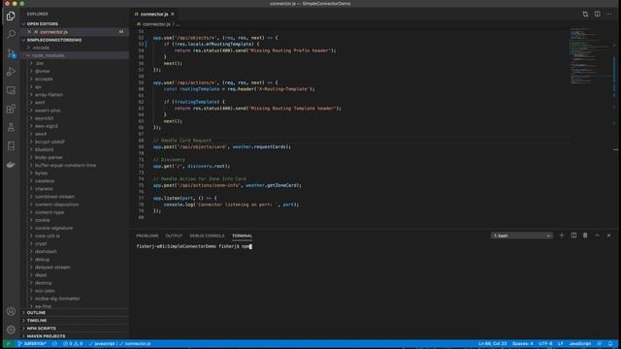This screenshot has width=621, height=349.
Task: Close the terminal panel
Action: click(x=608, y=236)
